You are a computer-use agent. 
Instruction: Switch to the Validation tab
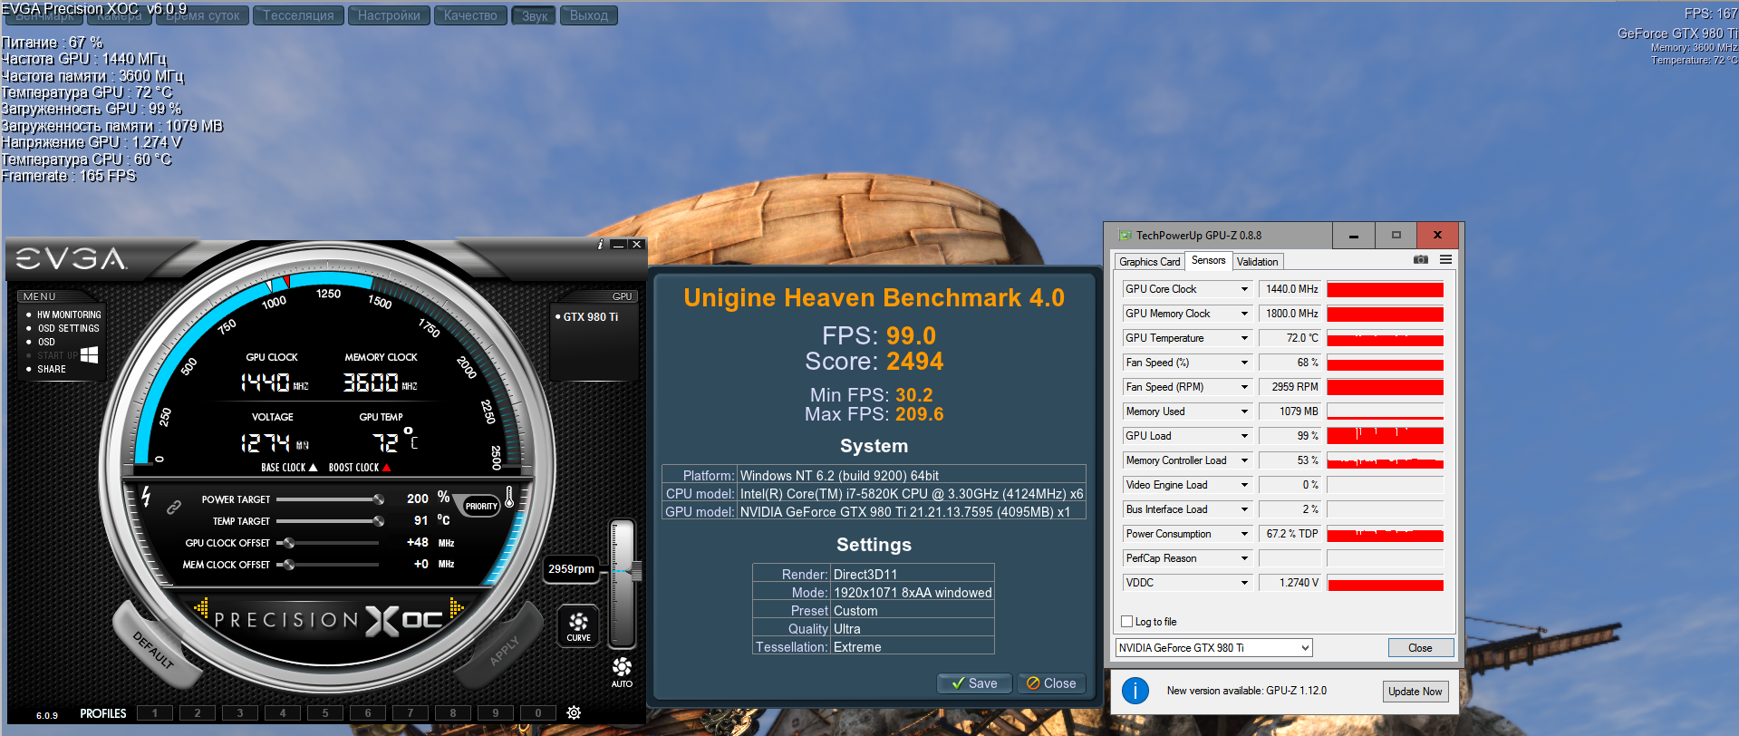click(1257, 262)
